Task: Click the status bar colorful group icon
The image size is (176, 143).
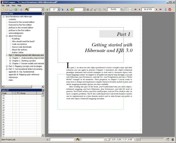Action: click(78, 139)
